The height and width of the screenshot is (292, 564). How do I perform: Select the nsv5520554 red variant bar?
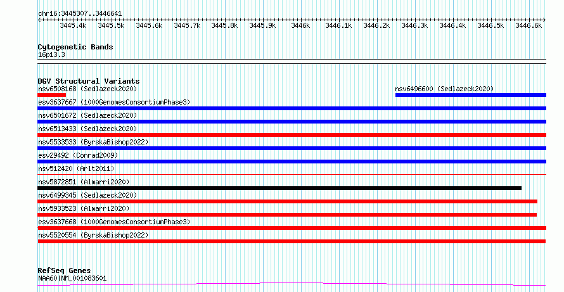click(292, 241)
